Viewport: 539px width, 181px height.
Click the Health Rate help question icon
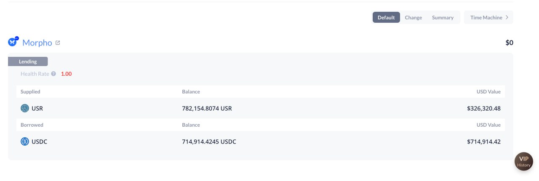(x=53, y=74)
